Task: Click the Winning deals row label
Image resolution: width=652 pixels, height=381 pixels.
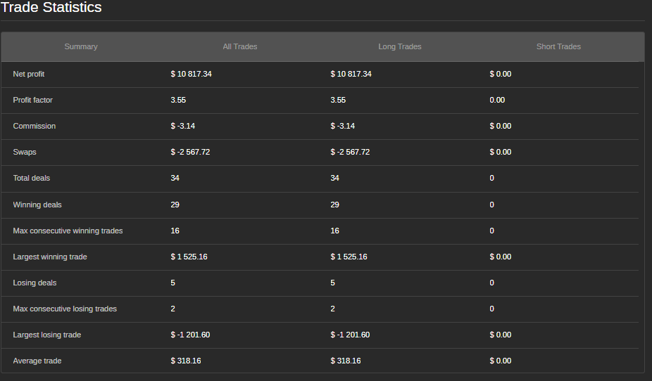Action: coord(37,205)
